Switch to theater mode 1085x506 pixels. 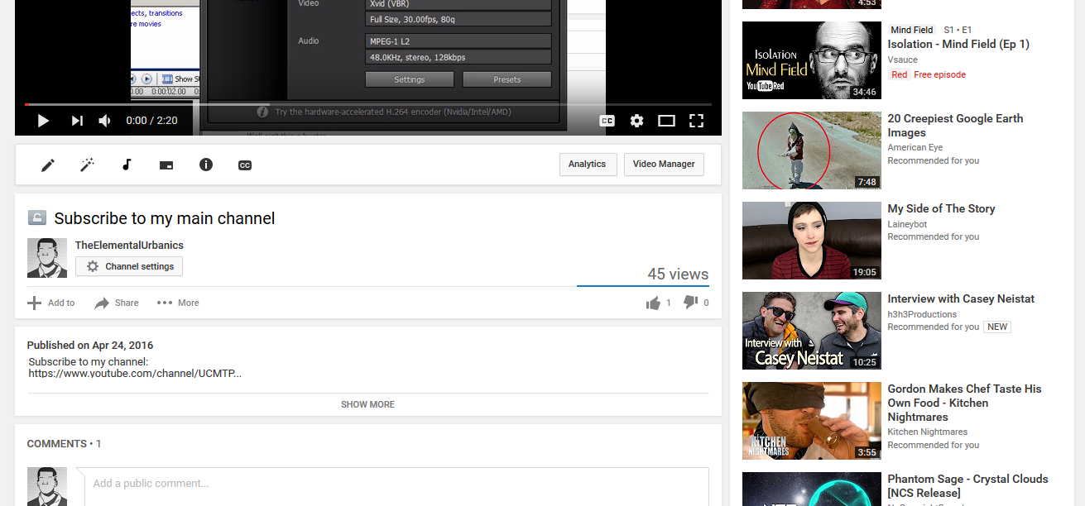point(666,121)
